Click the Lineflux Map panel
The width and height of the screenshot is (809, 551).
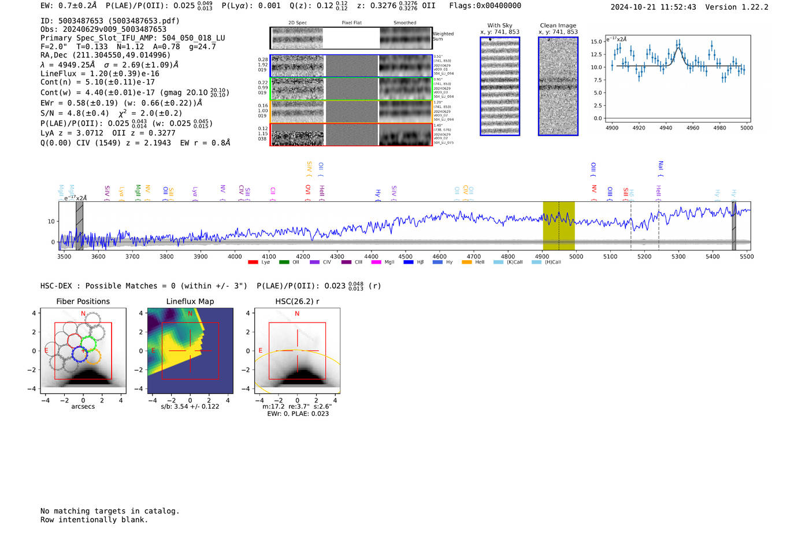[x=190, y=351]
